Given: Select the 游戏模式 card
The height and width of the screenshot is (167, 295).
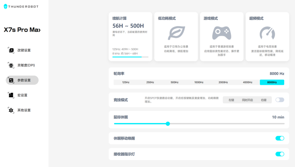Looking at the screenshot, I should [x=222, y=37].
